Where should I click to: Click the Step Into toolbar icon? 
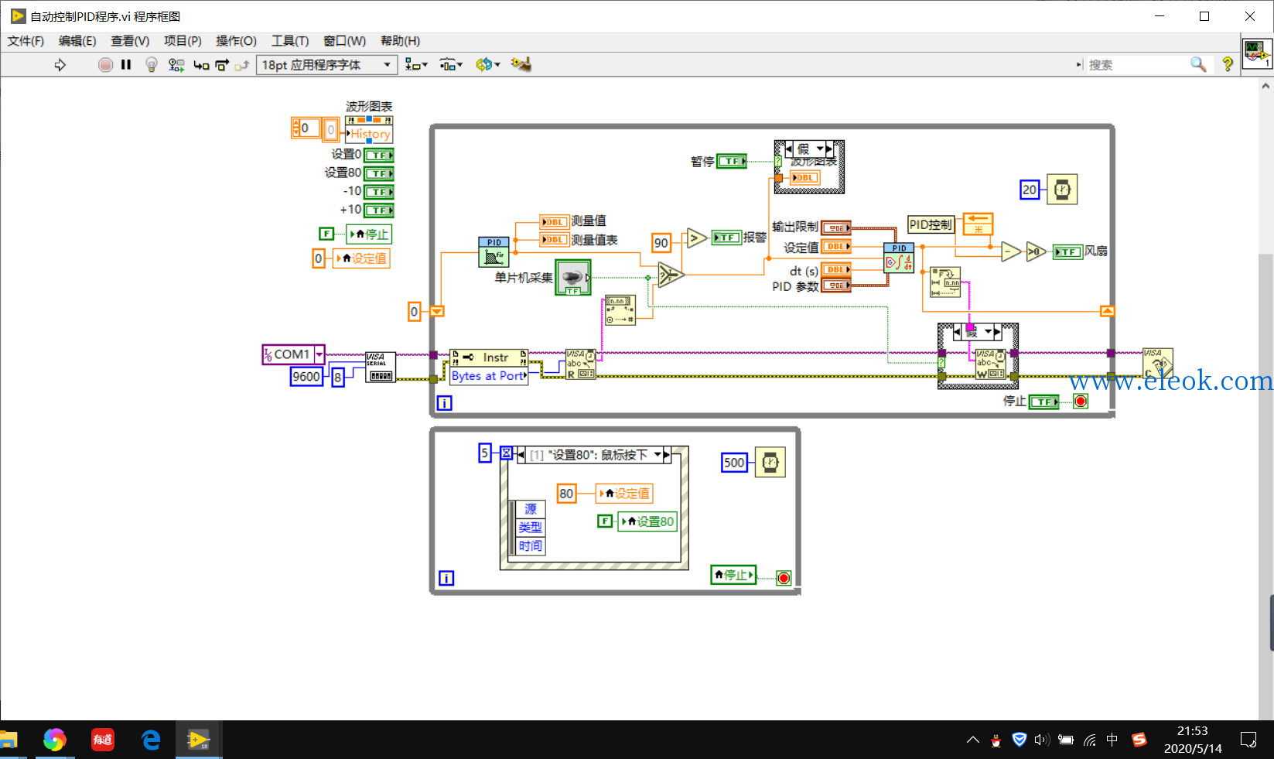coord(201,65)
